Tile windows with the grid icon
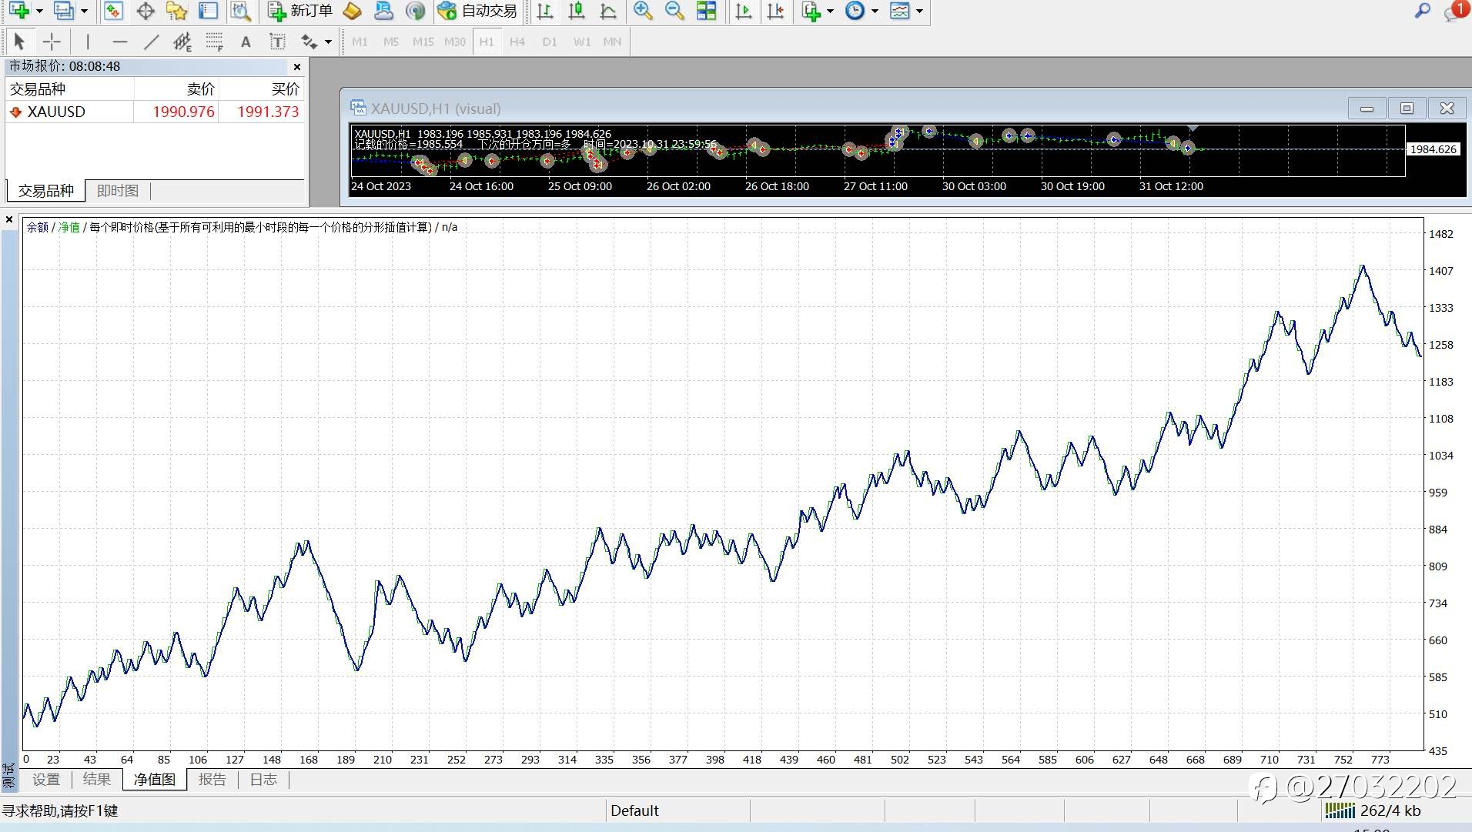This screenshot has width=1472, height=832. (706, 11)
